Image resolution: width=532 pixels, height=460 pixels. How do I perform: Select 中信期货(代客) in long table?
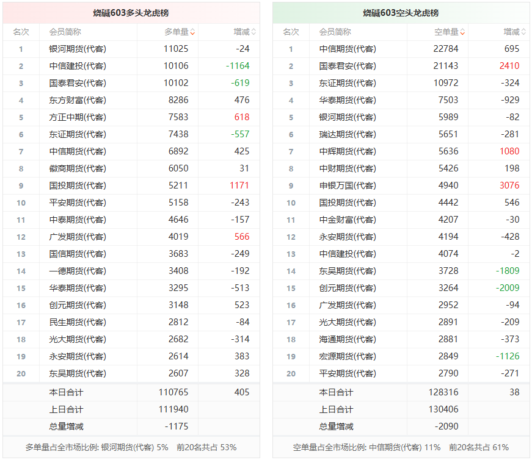coord(78,151)
